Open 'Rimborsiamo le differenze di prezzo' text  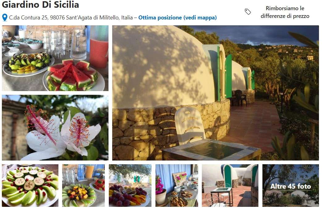point(285,12)
